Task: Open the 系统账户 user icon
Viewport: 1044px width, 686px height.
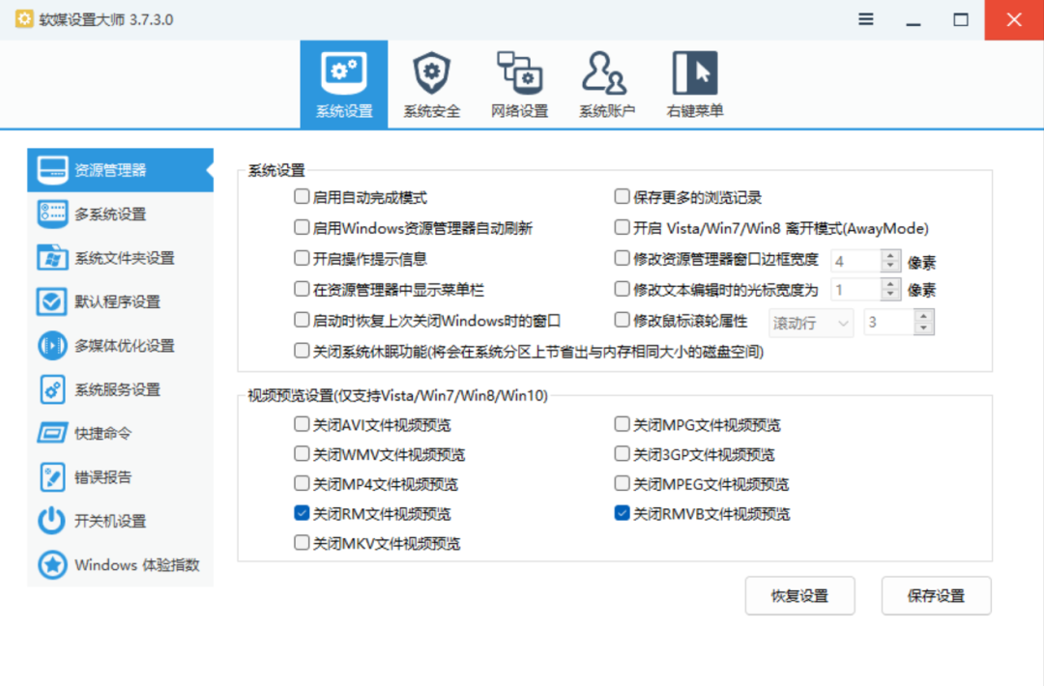Action: [x=604, y=71]
